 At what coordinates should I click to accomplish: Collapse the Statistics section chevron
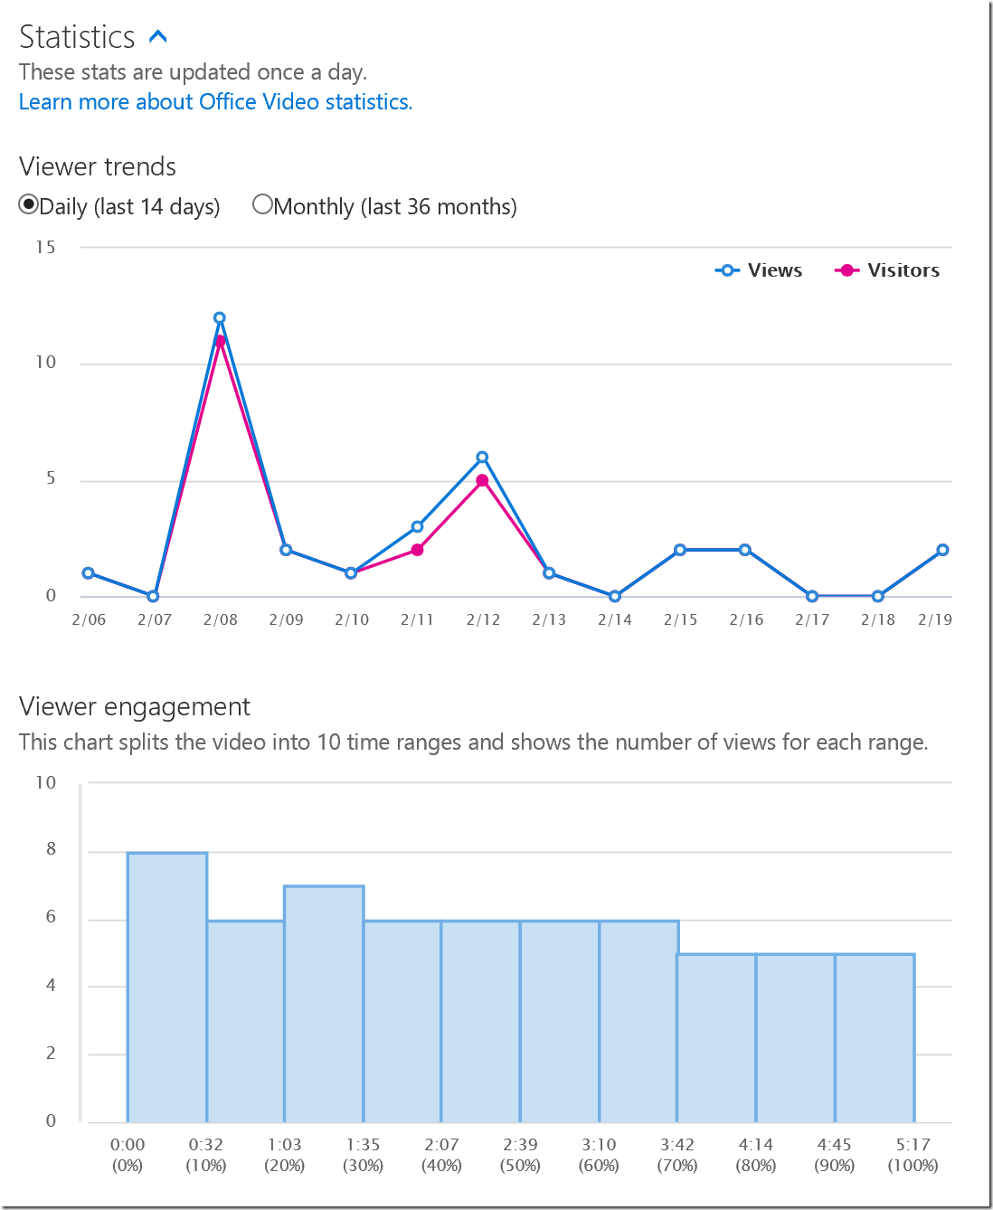(158, 37)
